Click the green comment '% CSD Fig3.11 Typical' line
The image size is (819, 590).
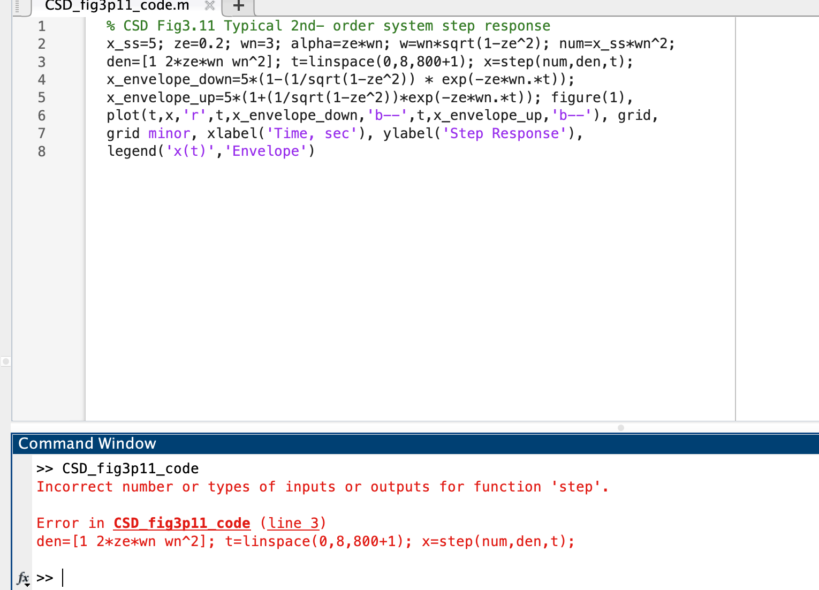click(x=328, y=26)
